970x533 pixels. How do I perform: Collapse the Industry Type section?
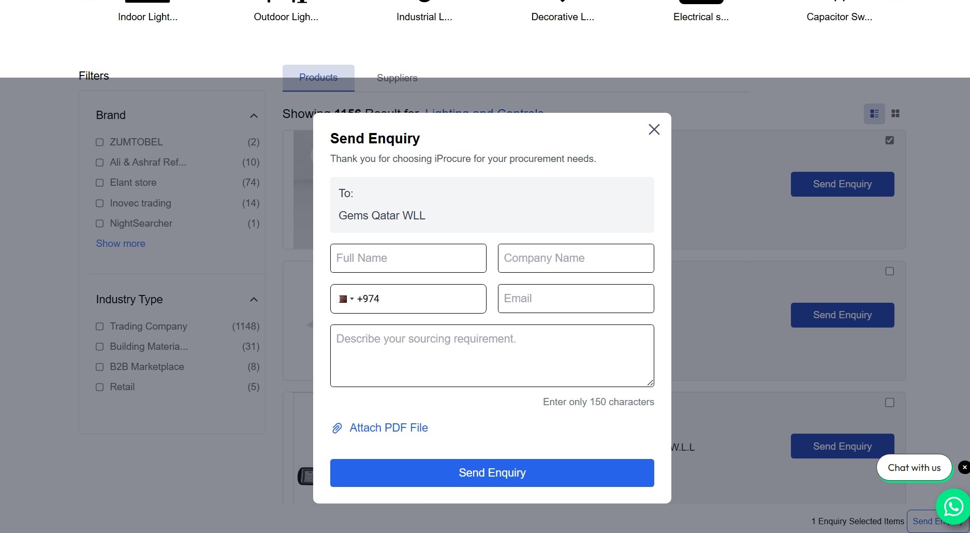pos(254,300)
